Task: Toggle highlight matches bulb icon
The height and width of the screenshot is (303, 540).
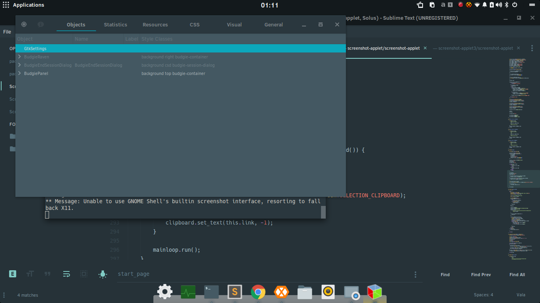Action: 103,274
